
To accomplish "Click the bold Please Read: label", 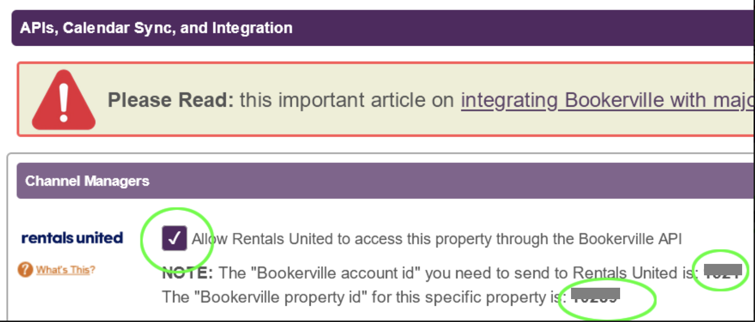I will (171, 100).
